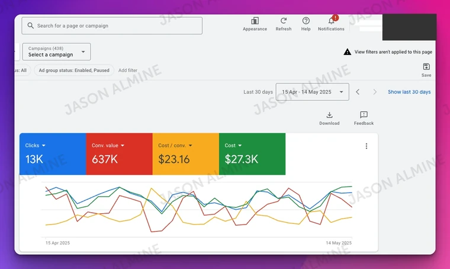Viewport: 450px width, 269px height.
Task: Open the Appearance settings icon
Action: tap(255, 21)
